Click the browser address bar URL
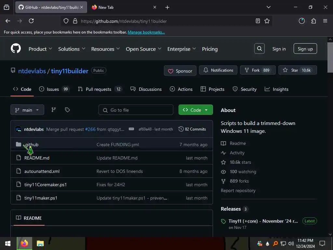This screenshot has width=333, height=250. click(x=124, y=21)
